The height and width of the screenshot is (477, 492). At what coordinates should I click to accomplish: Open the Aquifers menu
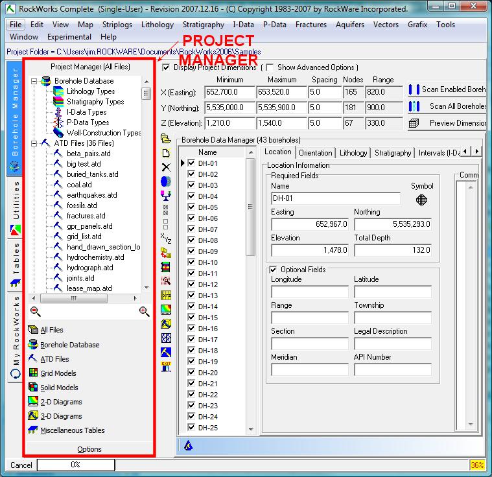point(350,25)
